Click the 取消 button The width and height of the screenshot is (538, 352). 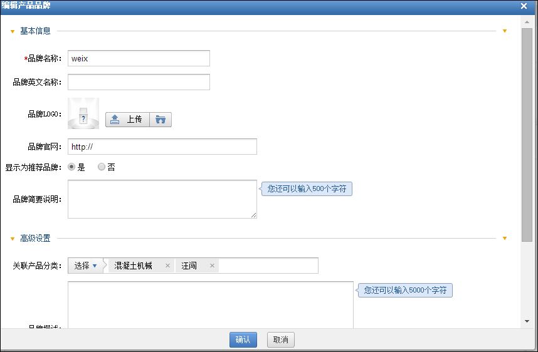280,339
